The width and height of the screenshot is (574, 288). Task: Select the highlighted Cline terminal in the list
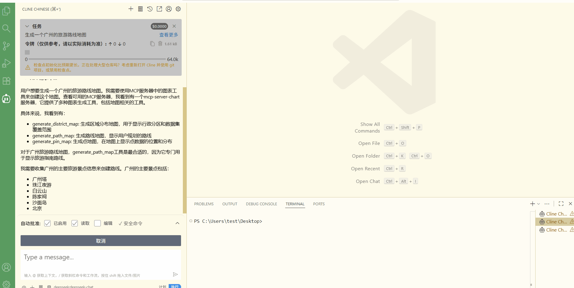coord(554,222)
